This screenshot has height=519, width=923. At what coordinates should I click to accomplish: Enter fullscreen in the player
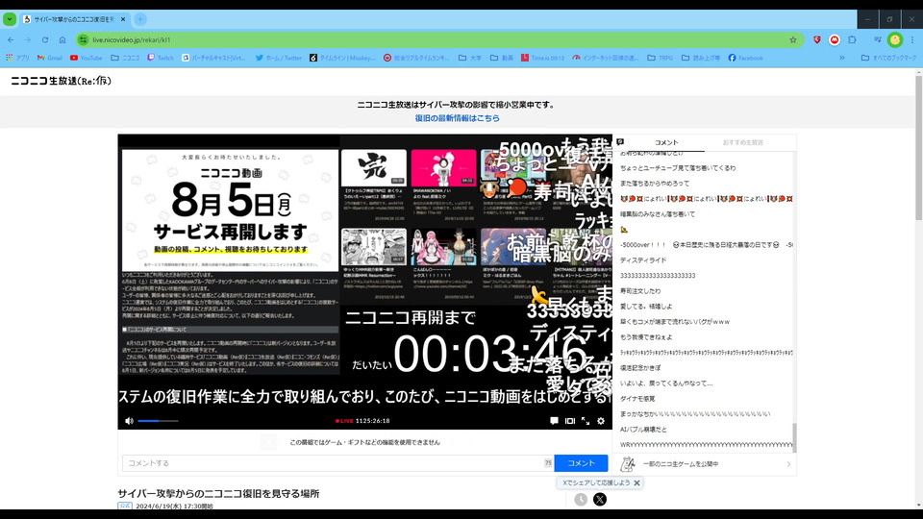(586, 421)
